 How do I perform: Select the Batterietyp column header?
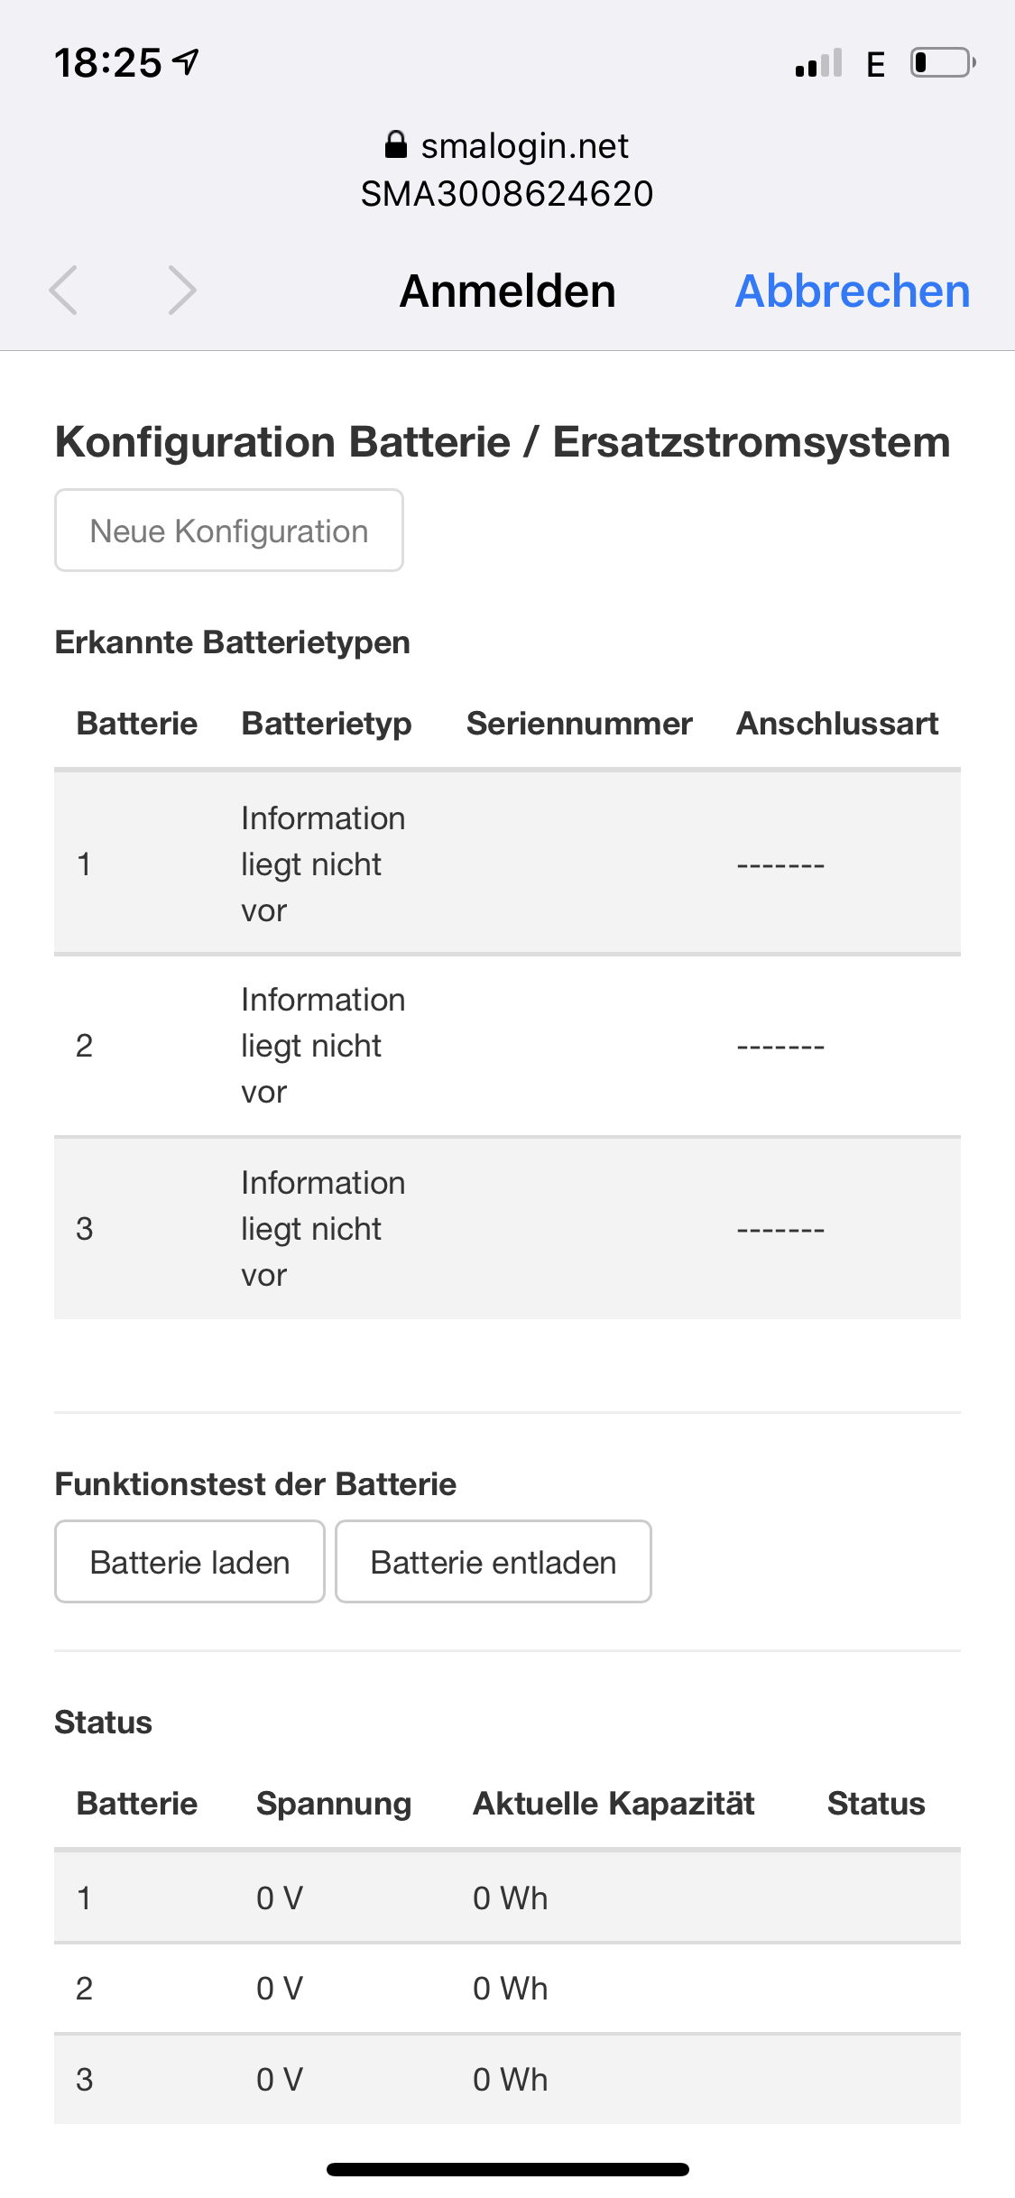(x=327, y=724)
